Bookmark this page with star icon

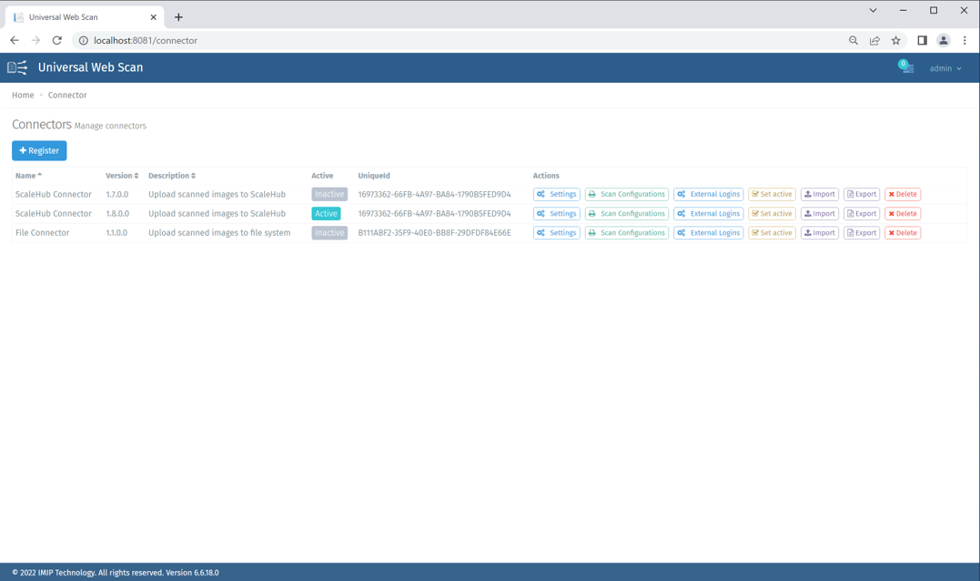pos(895,40)
